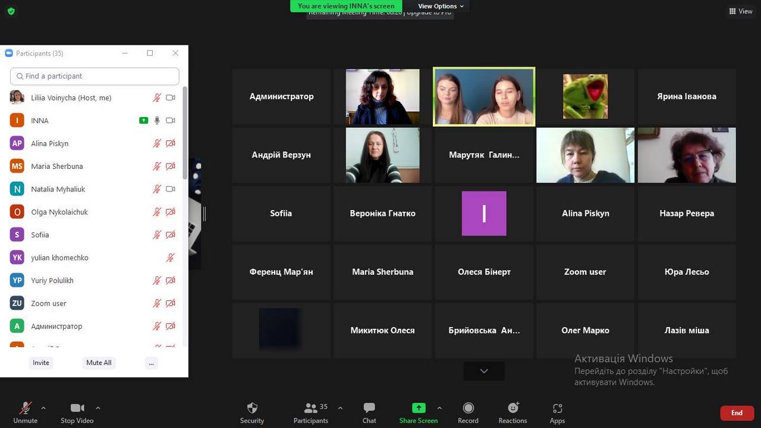
Task: Expand audio options arrow beside Unmute
Action: [x=43, y=408]
